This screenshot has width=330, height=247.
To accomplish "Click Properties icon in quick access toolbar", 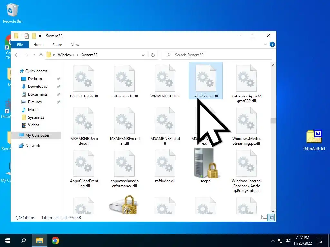I will (x=27, y=36).
